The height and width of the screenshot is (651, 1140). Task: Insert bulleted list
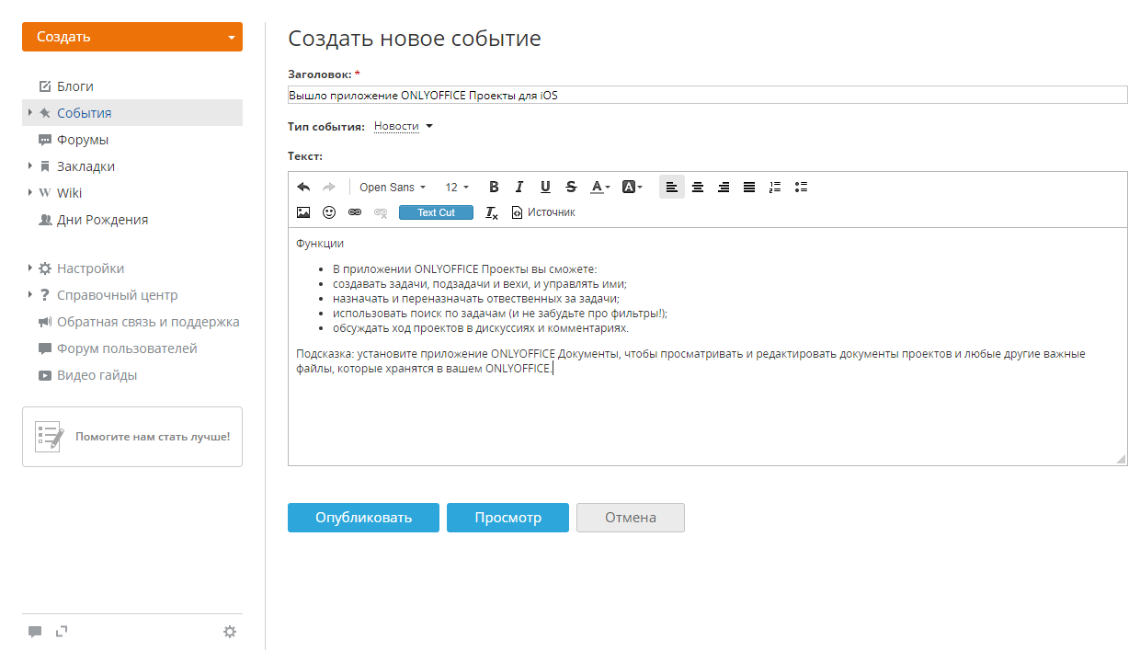pyautogui.click(x=801, y=187)
